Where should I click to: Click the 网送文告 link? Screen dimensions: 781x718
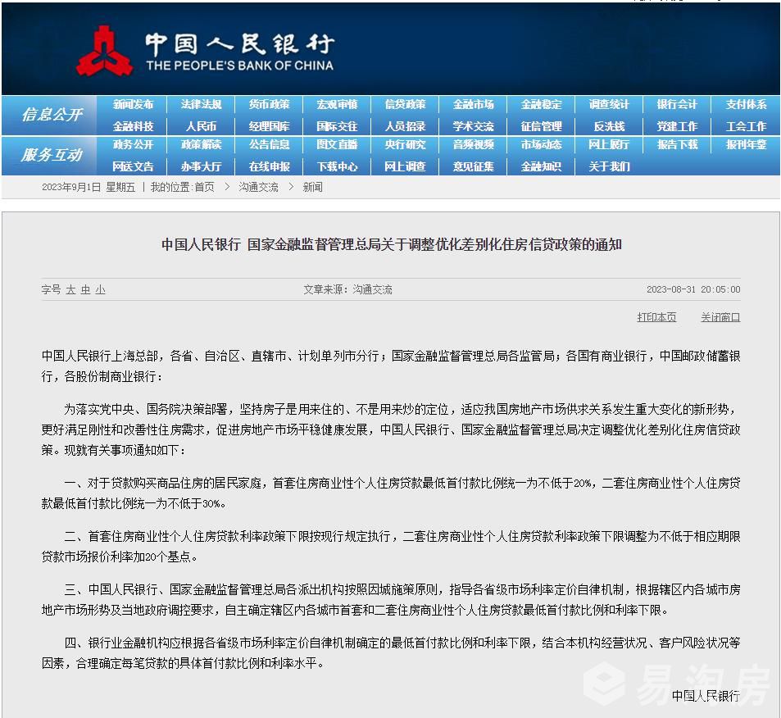(133, 166)
